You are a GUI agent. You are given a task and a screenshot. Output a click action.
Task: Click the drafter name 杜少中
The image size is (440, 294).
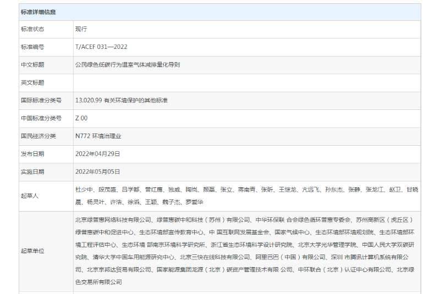pyautogui.click(x=85, y=190)
